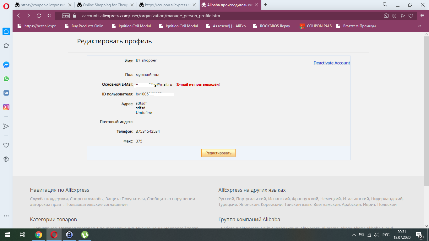This screenshot has width=429, height=241.
Task: Open a new tab with plus button
Action: [x=266, y=5]
